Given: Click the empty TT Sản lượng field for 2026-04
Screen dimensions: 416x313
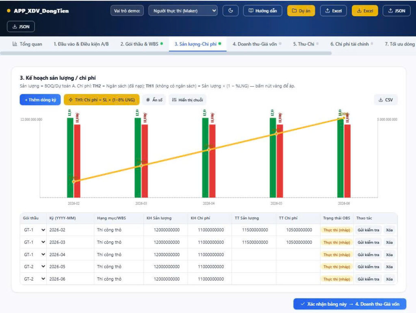Looking at the screenshot, I should [x=253, y=254].
